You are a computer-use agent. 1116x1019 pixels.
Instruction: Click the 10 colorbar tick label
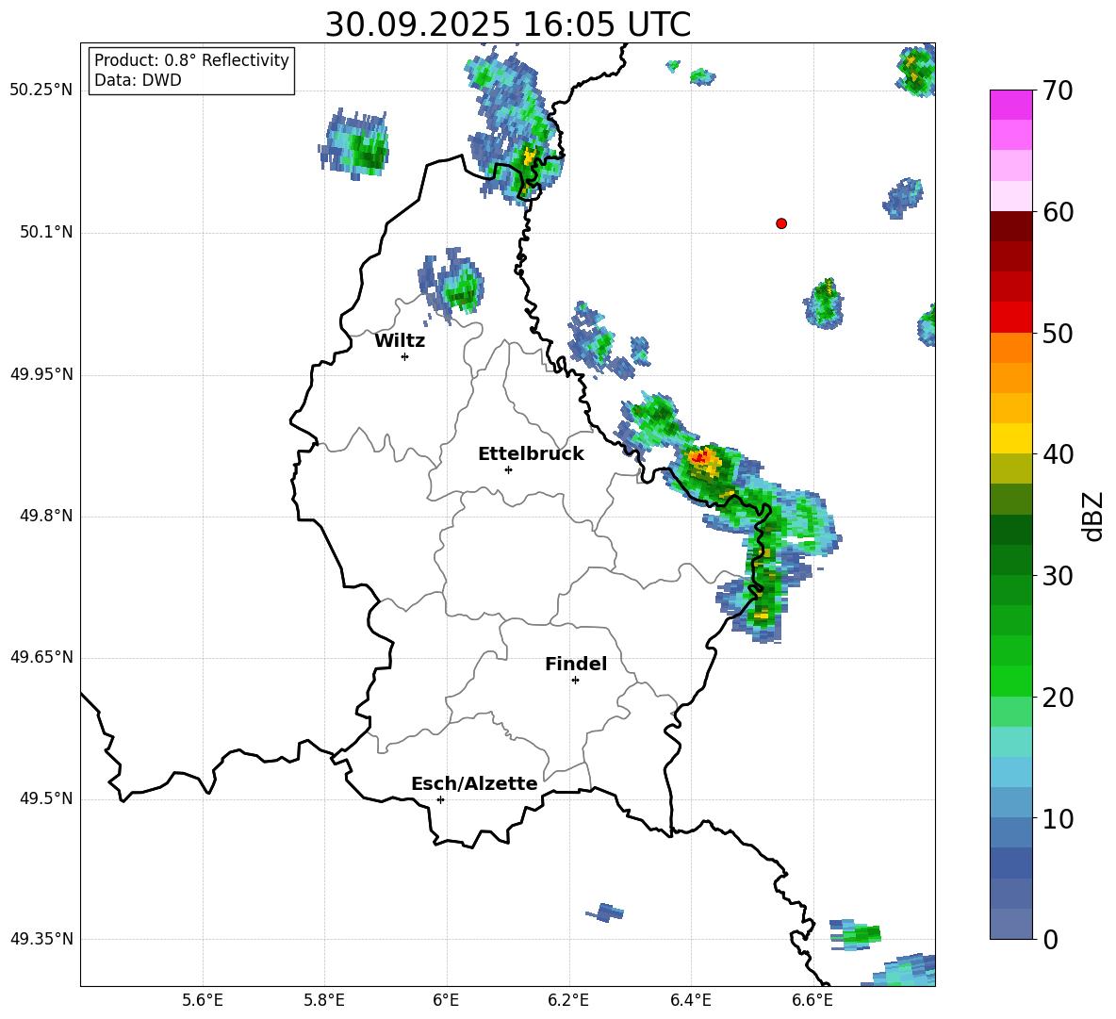1058,818
